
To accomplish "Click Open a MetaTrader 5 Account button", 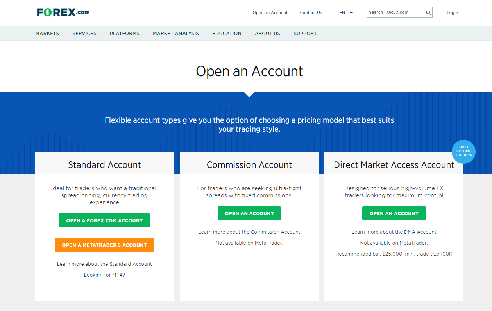I will tap(104, 245).
